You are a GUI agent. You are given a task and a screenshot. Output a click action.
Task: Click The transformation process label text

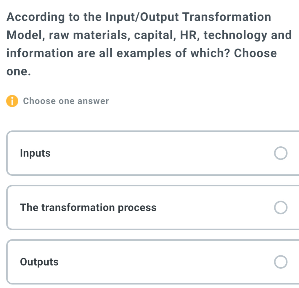point(88,207)
